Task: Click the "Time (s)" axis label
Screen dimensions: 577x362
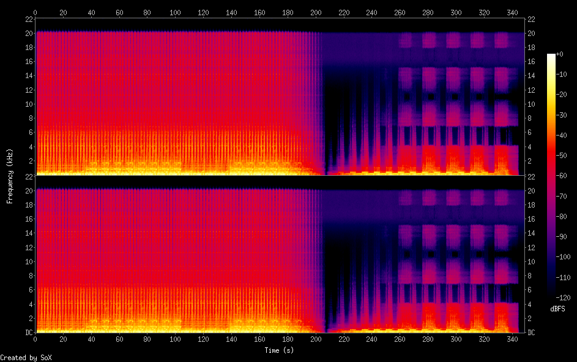Action: 278,350
